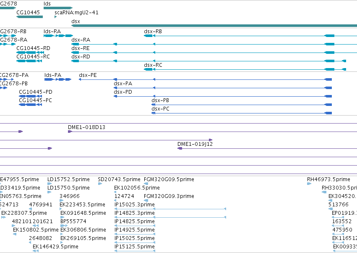Select the CG10445 gene feature
The height and width of the screenshot is (253, 357).
pos(30,17)
